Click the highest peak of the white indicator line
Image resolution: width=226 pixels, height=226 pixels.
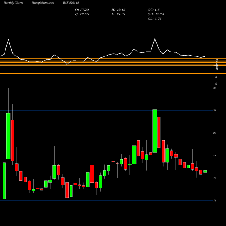[x=155, y=38]
